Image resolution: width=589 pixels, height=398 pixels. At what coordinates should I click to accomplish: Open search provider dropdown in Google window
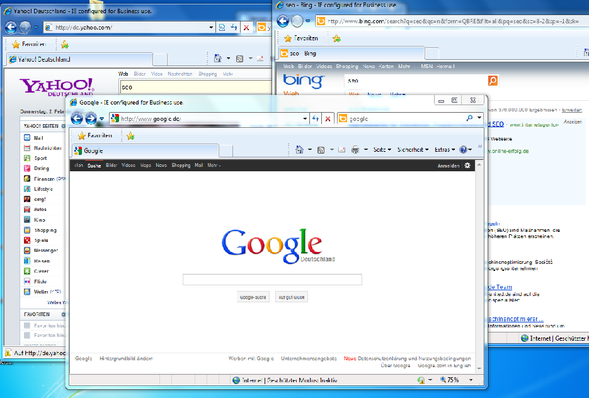[479, 118]
